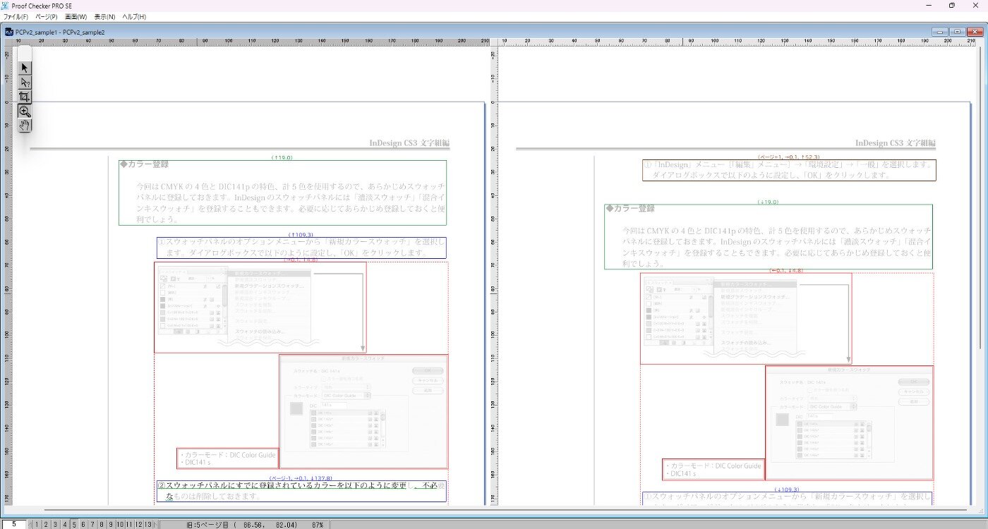Expand the 表示(N) menu

(104, 16)
